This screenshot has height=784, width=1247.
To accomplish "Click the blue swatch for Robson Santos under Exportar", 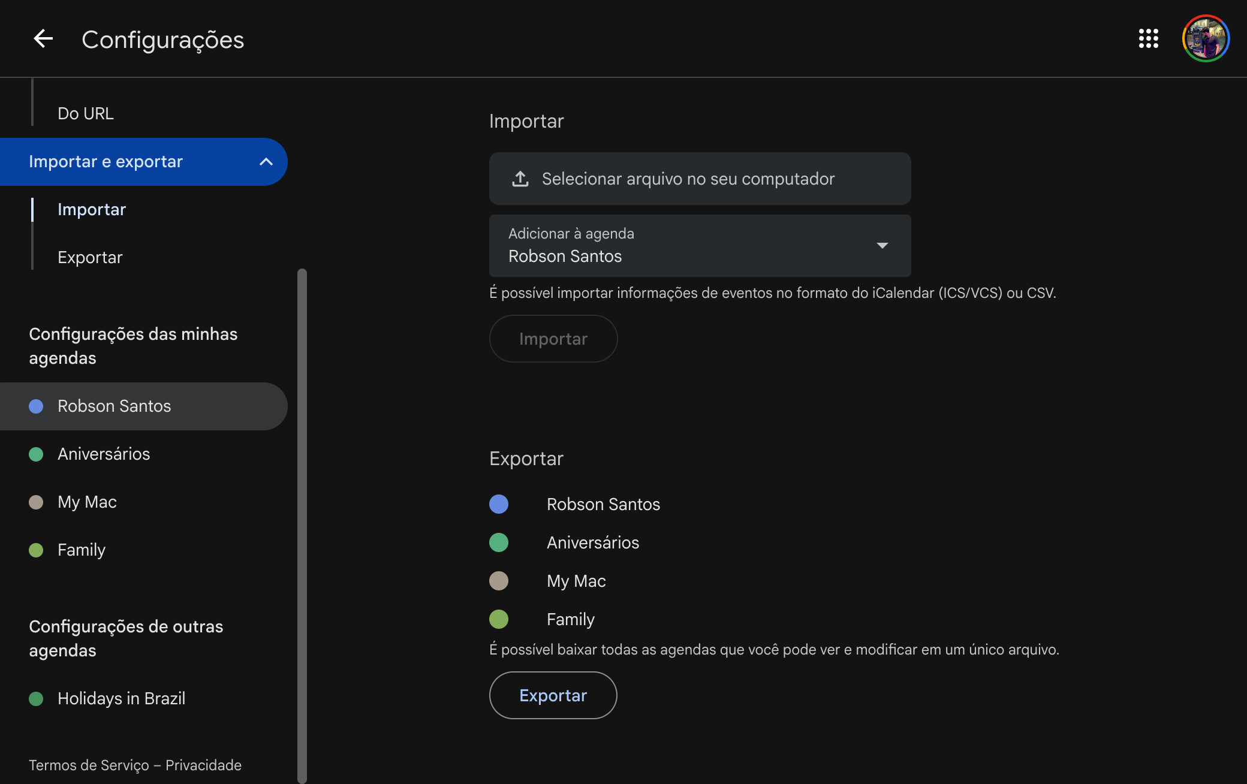I will tap(499, 504).
